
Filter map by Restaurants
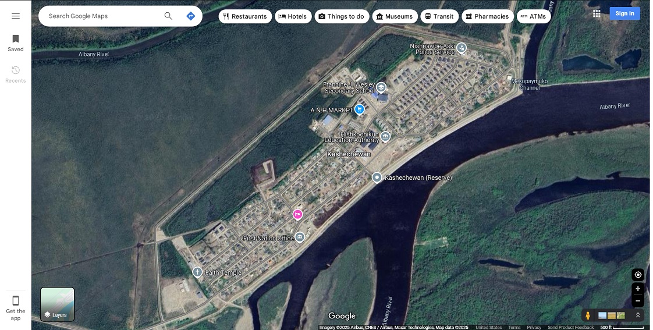pos(245,16)
